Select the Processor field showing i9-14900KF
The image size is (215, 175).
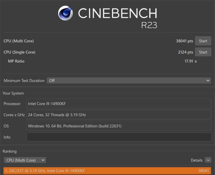click(119, 104)
